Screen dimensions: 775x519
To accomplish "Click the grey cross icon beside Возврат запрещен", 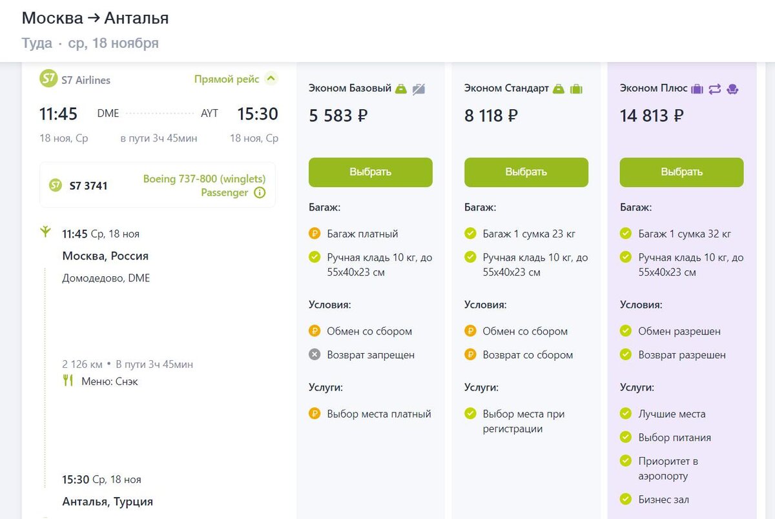I will click(315, 354).
